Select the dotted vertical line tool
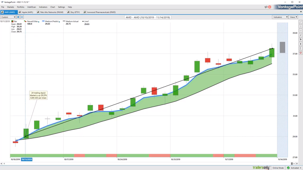The width and height of the screenshot is (303, 170). tap(301, 48)
